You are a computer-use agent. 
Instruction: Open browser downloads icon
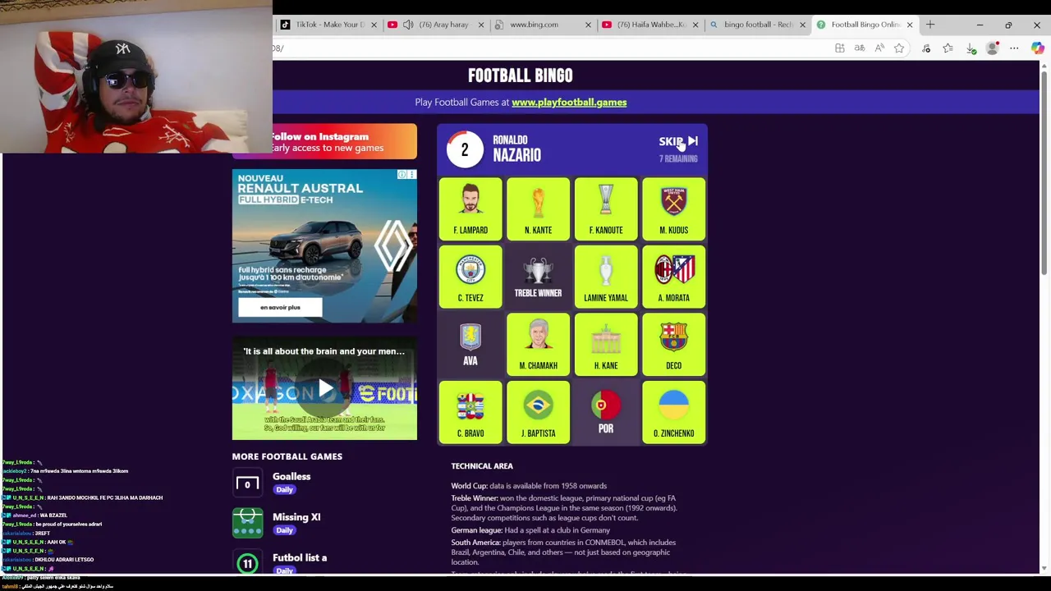(971, 48)
